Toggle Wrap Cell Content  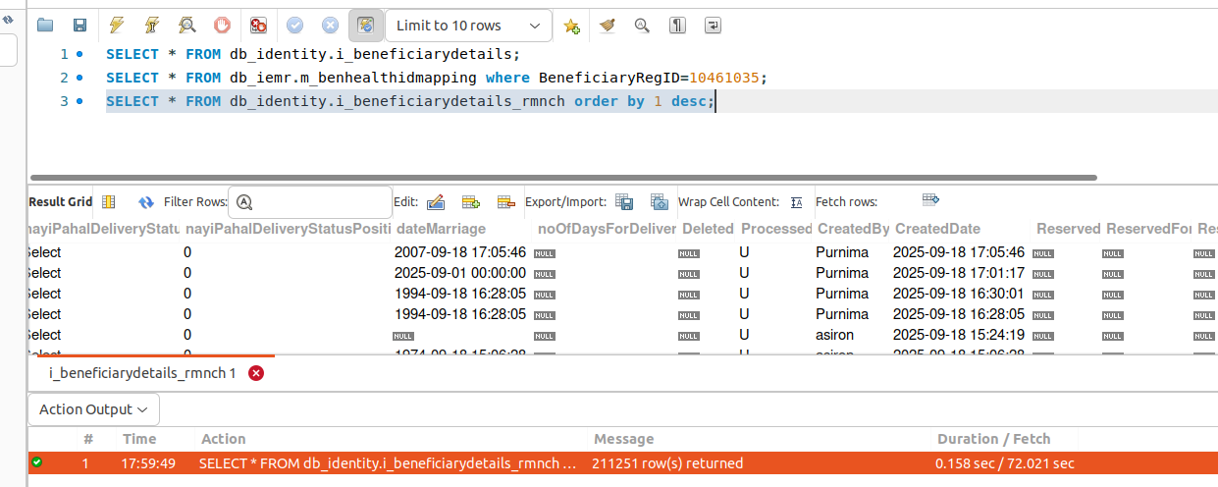tap(796, 202)
